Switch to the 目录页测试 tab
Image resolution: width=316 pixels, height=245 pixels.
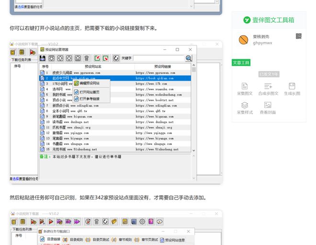[97, 240]
